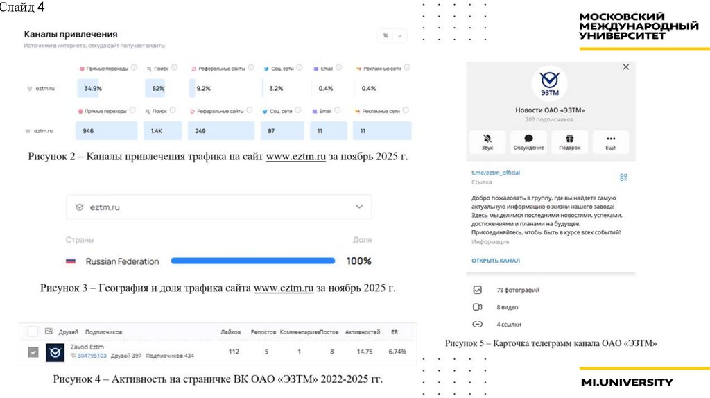Click the Email icon above the first 11
Viewport: 710px width, 398px height.
point(315,112)
